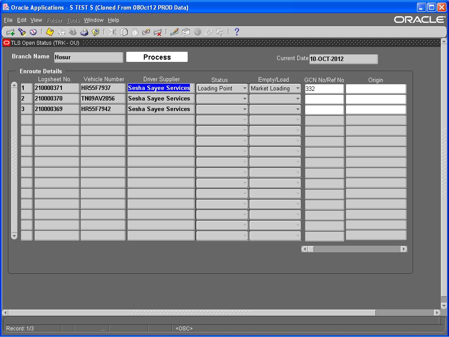Click the window's vertical scrollbar up arrow
Image resolution: width=449 pixels, height=337 pixels.
444,42
